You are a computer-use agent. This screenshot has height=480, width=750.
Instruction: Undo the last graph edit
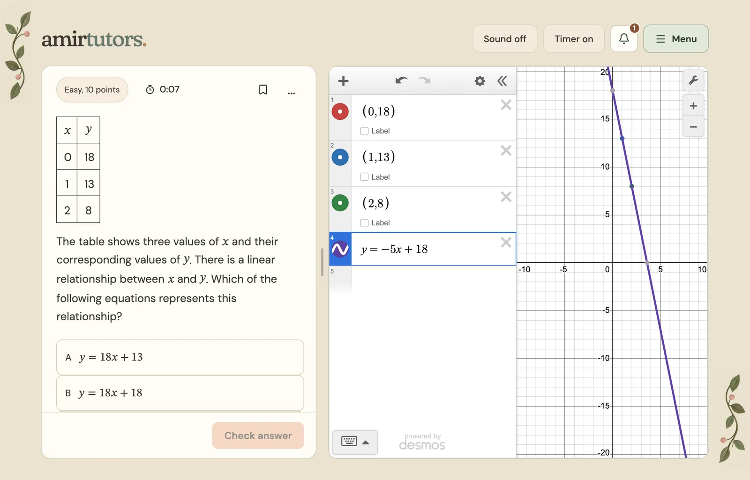click(x=401, y=81)
